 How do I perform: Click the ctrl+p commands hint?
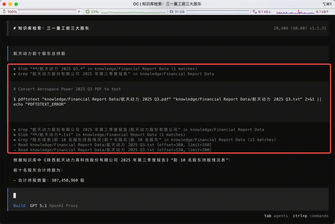coord(310,216)
